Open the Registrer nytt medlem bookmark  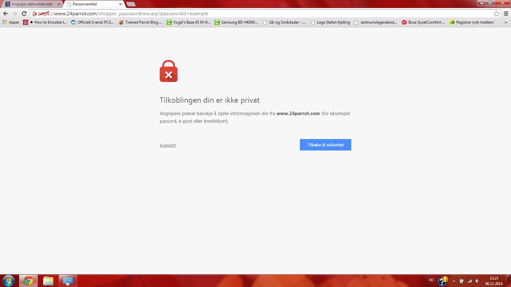(472, 22)
